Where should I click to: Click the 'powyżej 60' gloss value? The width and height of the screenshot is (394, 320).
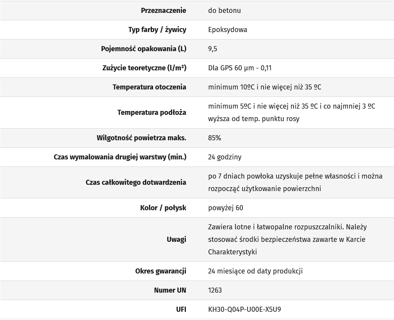click(225, 208)
